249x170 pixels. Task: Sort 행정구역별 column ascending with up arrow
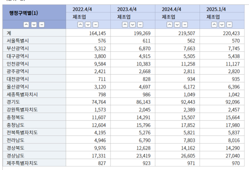click(x=26, y=24)
